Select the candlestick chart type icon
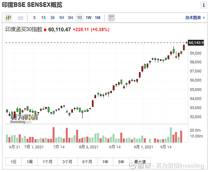Viewport: 210px width, 172px height. pyautogui.click(x=8, y=18)
